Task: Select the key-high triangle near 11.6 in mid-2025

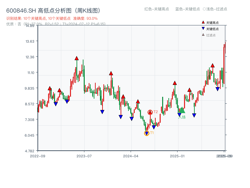Action: [x=212, y=65]
